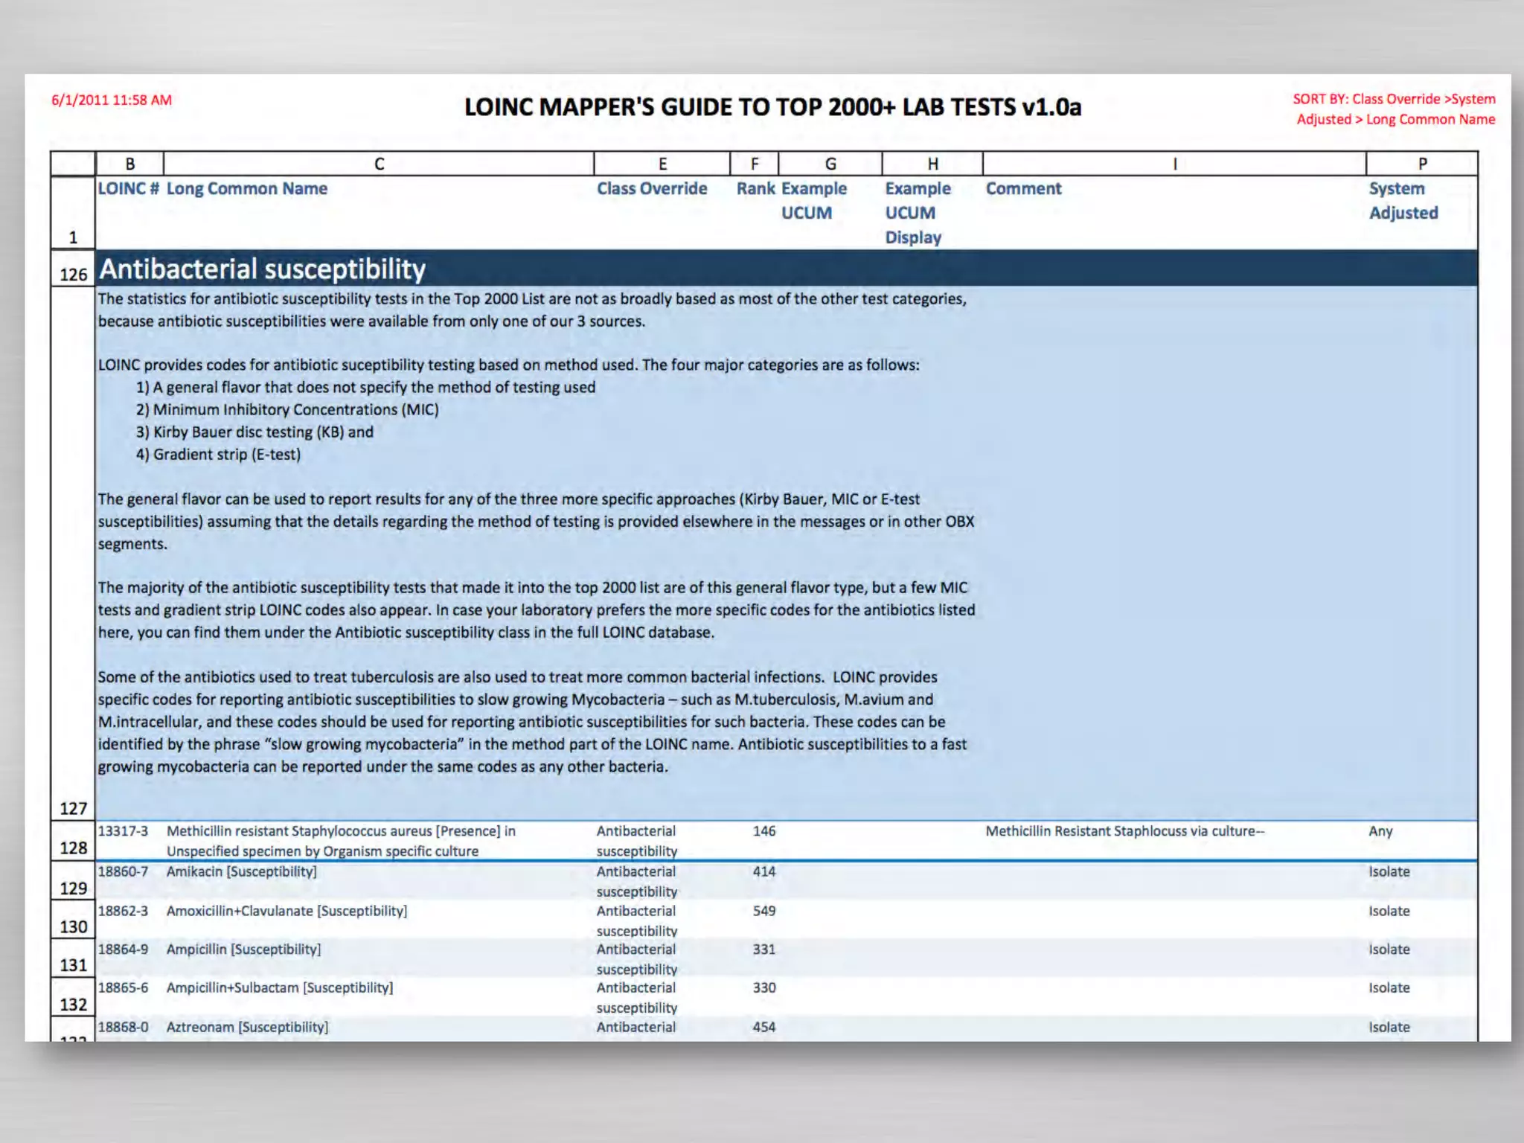The width and height of the screenshot is (1524, 1143).
Task: Select the Ampicillin+Sulbactam [Susceptibility] cell
Action: (x=279, y=988)
